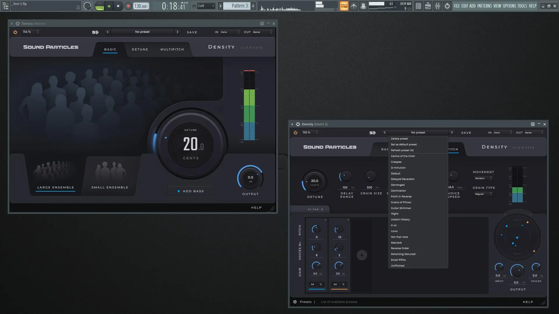Select the 'Guitar Shimmer' preset
This screenshot has width=559, height=314.
(401, 208)
